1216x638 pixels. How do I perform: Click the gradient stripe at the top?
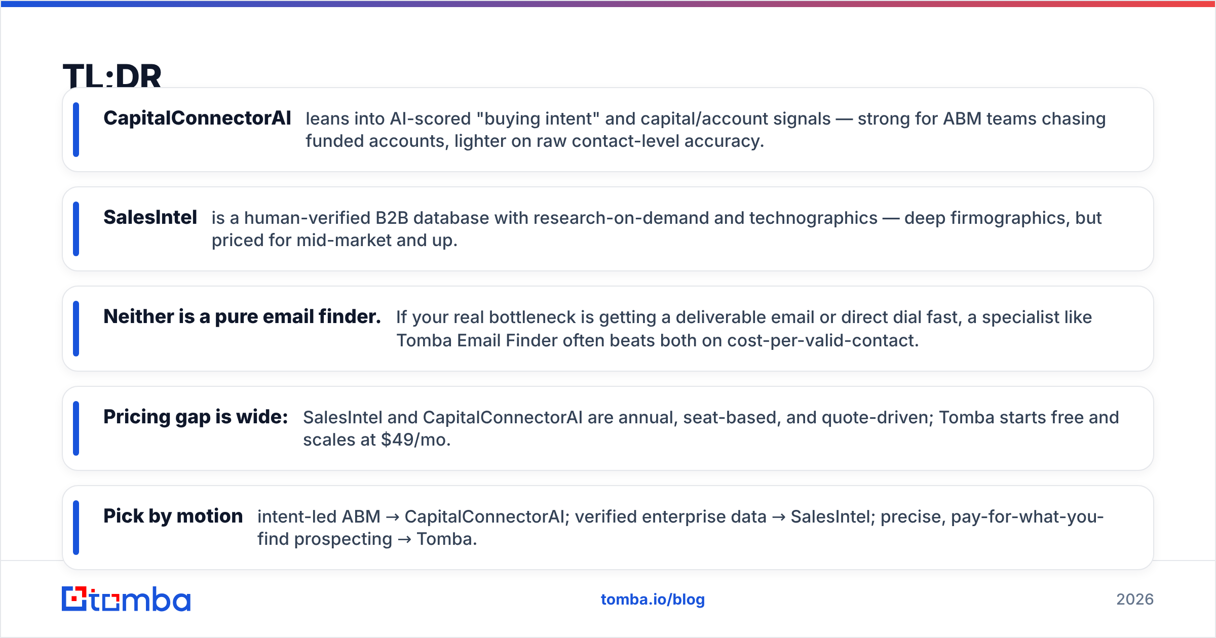pyautogui.click(x=608, y=4)
